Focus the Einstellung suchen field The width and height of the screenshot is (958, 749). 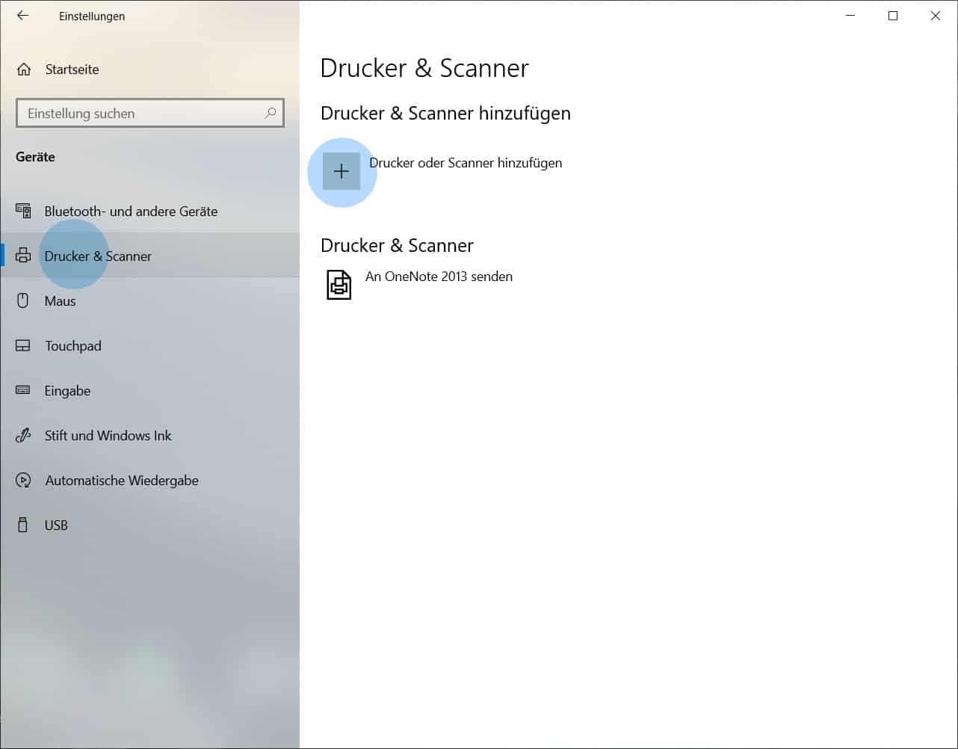point(150,114)
